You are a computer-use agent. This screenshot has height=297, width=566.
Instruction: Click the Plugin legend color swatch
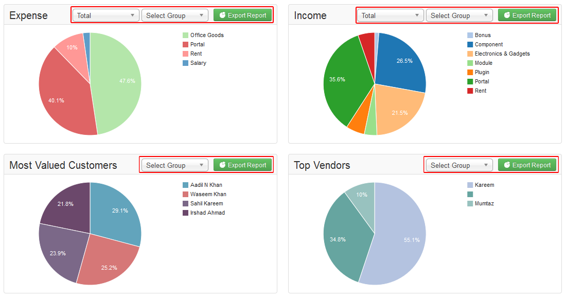pyautogui.click(x=470, y=72)
